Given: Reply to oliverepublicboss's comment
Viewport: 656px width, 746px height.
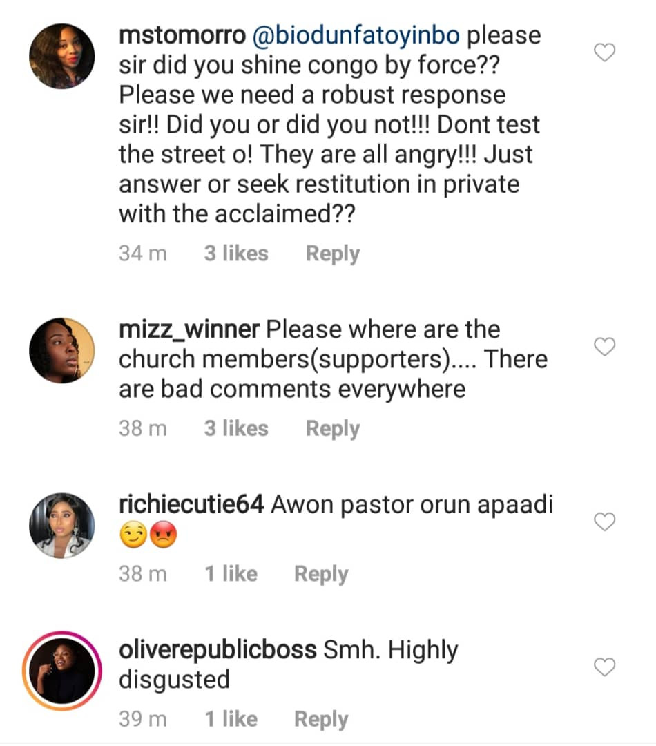Looking at the screenshot, I should click(321, 719).
